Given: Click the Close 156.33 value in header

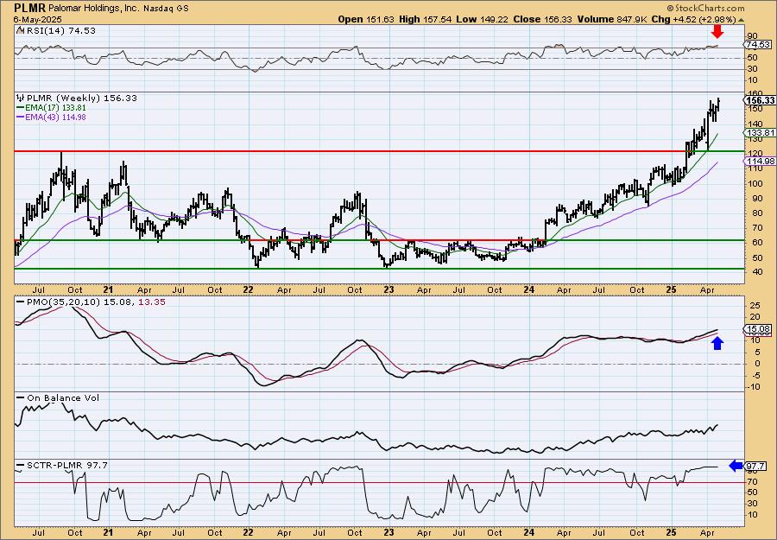Looking at the screenshot, I should [542, 19].
